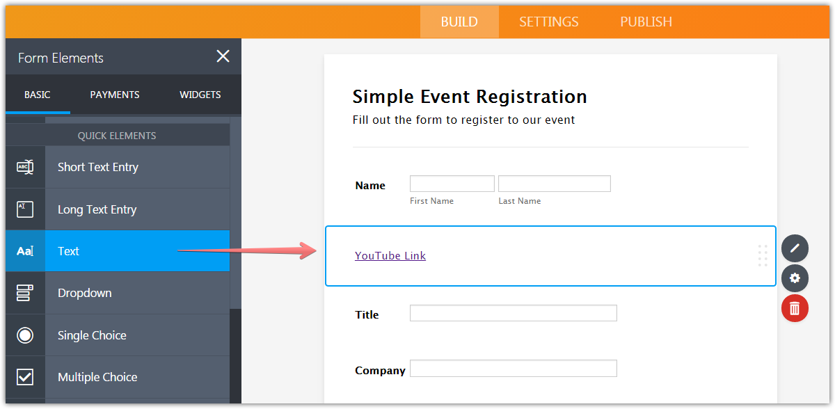Click the Form Elements panel scrollbar

click(237, 209)
